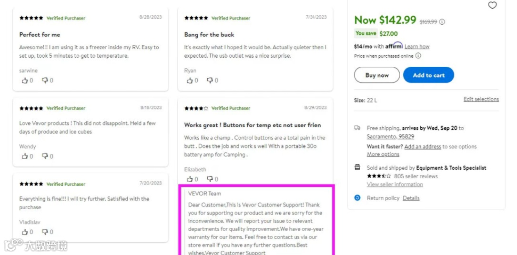517x255 pixels.
Task: Thumbs down Ryan's review
Action: point(210,81)
